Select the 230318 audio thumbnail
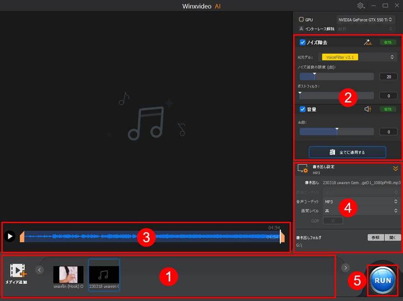This screenshot has width=403, height=301. pyautogui.click(x=104, y=275)
